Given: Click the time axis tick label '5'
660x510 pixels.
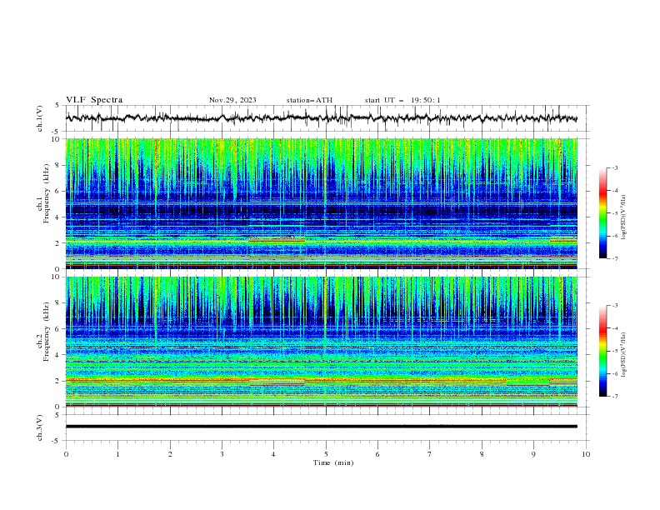Looking at the screenshot, I should pos(326,454).
